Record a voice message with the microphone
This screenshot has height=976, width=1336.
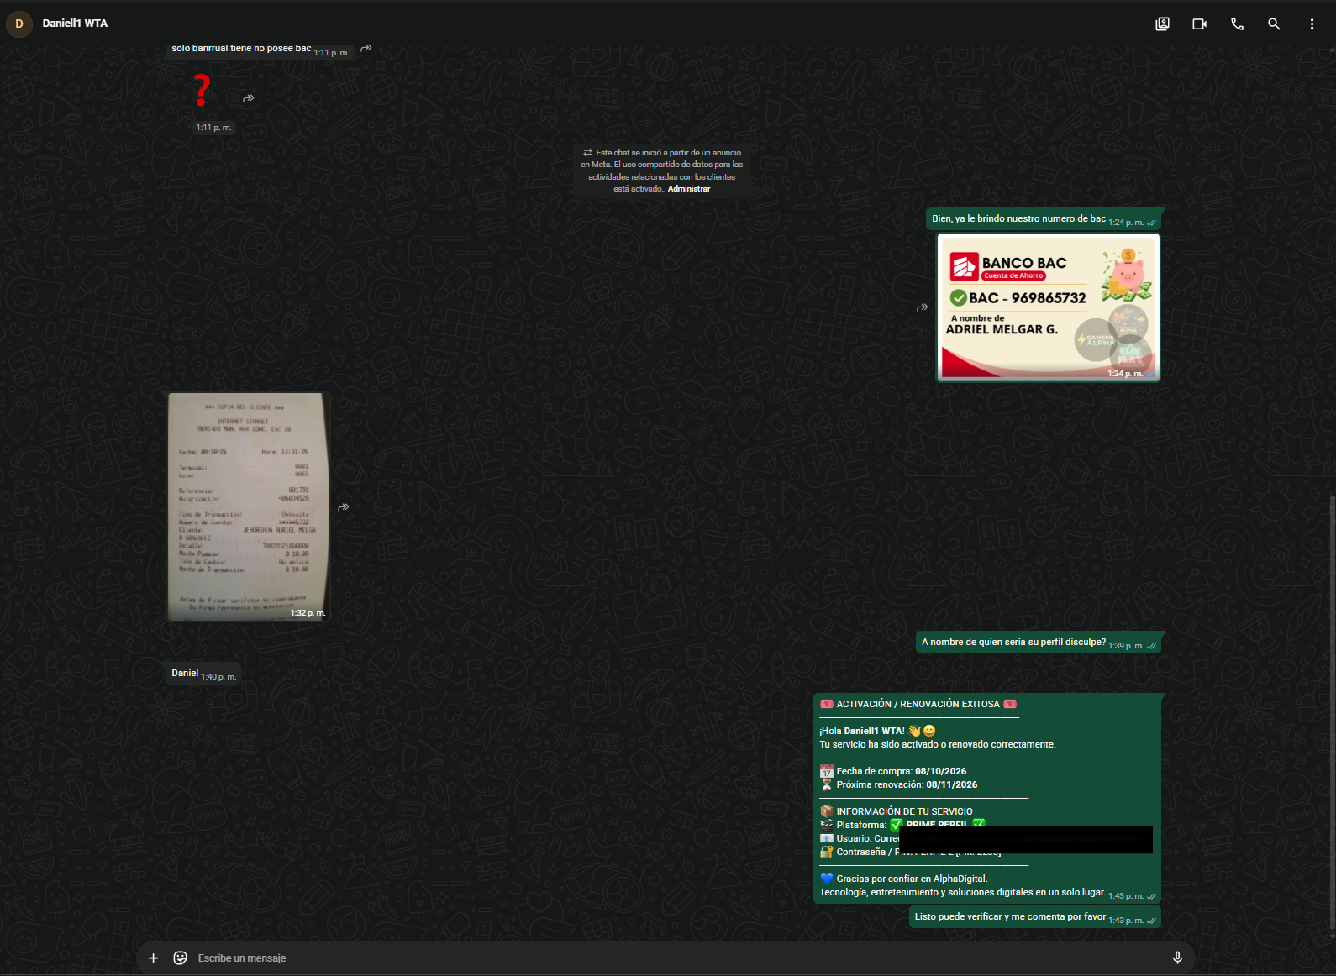point(1177,958)
